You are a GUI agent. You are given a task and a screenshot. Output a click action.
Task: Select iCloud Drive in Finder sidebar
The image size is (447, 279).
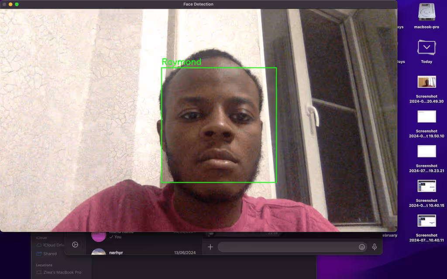point(50,245)
